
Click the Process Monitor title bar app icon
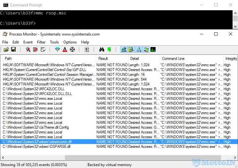tap(5, 34)
